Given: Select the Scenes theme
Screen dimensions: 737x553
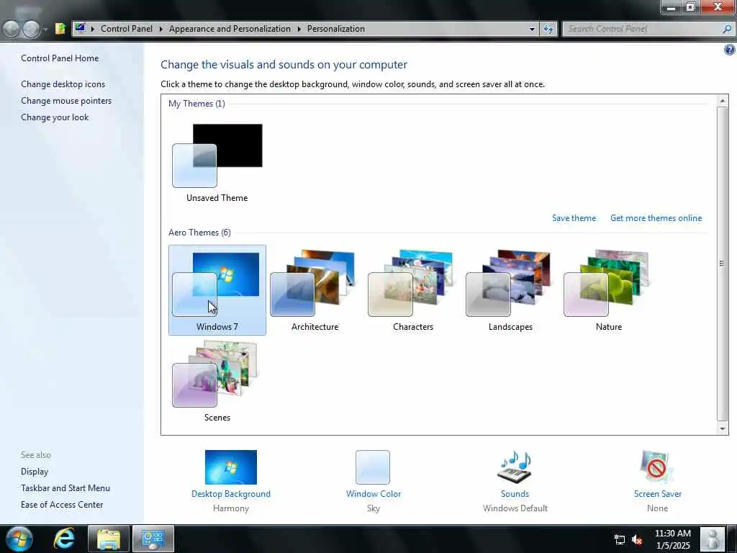Looking at the screenshot, I should click(x=217, y=381).
